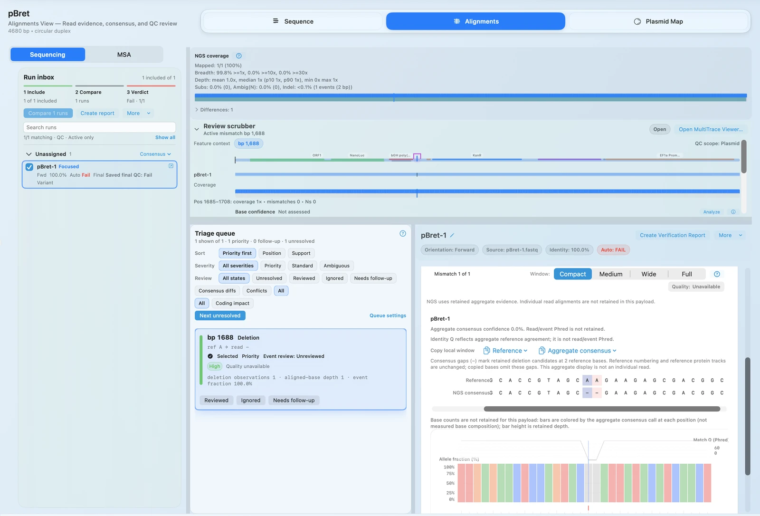Click the Window size help icon
The image size is (760, 516).
pos(717,274)
